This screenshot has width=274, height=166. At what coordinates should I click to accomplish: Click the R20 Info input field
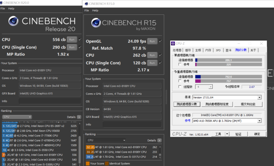(x=50, y=101)
